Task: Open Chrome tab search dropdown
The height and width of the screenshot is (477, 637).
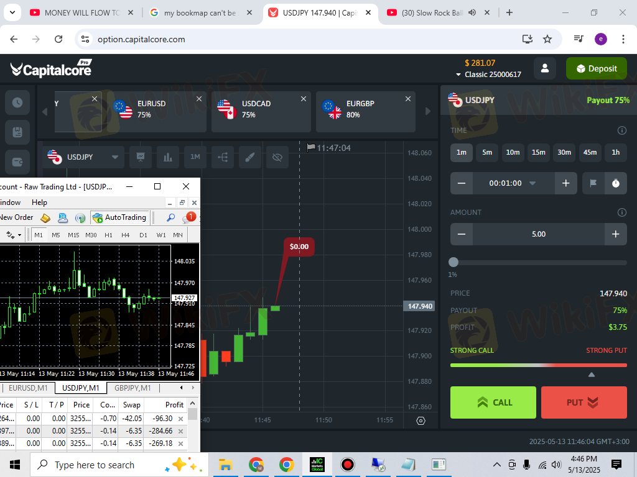Action: tap(12, 12)
